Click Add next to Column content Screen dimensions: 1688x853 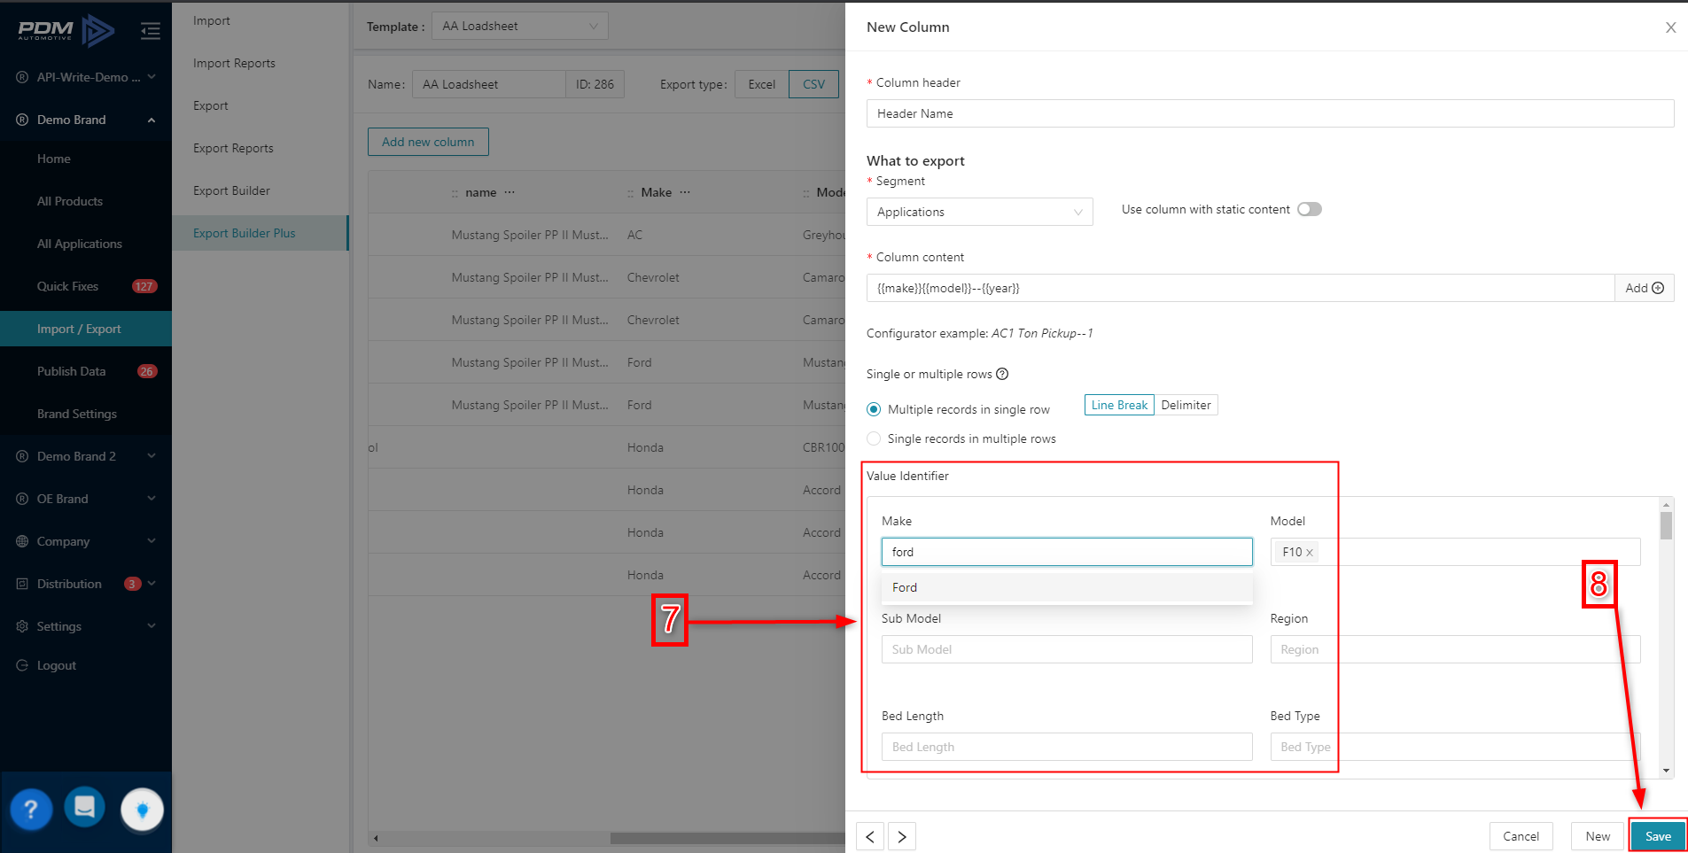(x=1645, y=288)
